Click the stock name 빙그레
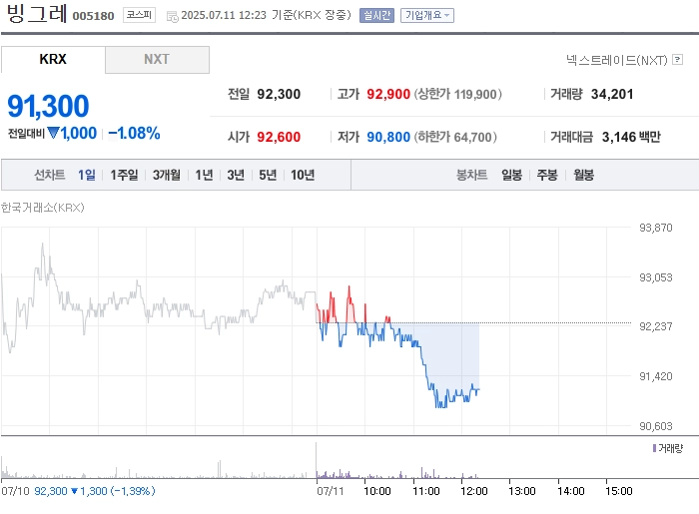 point(37,14)
